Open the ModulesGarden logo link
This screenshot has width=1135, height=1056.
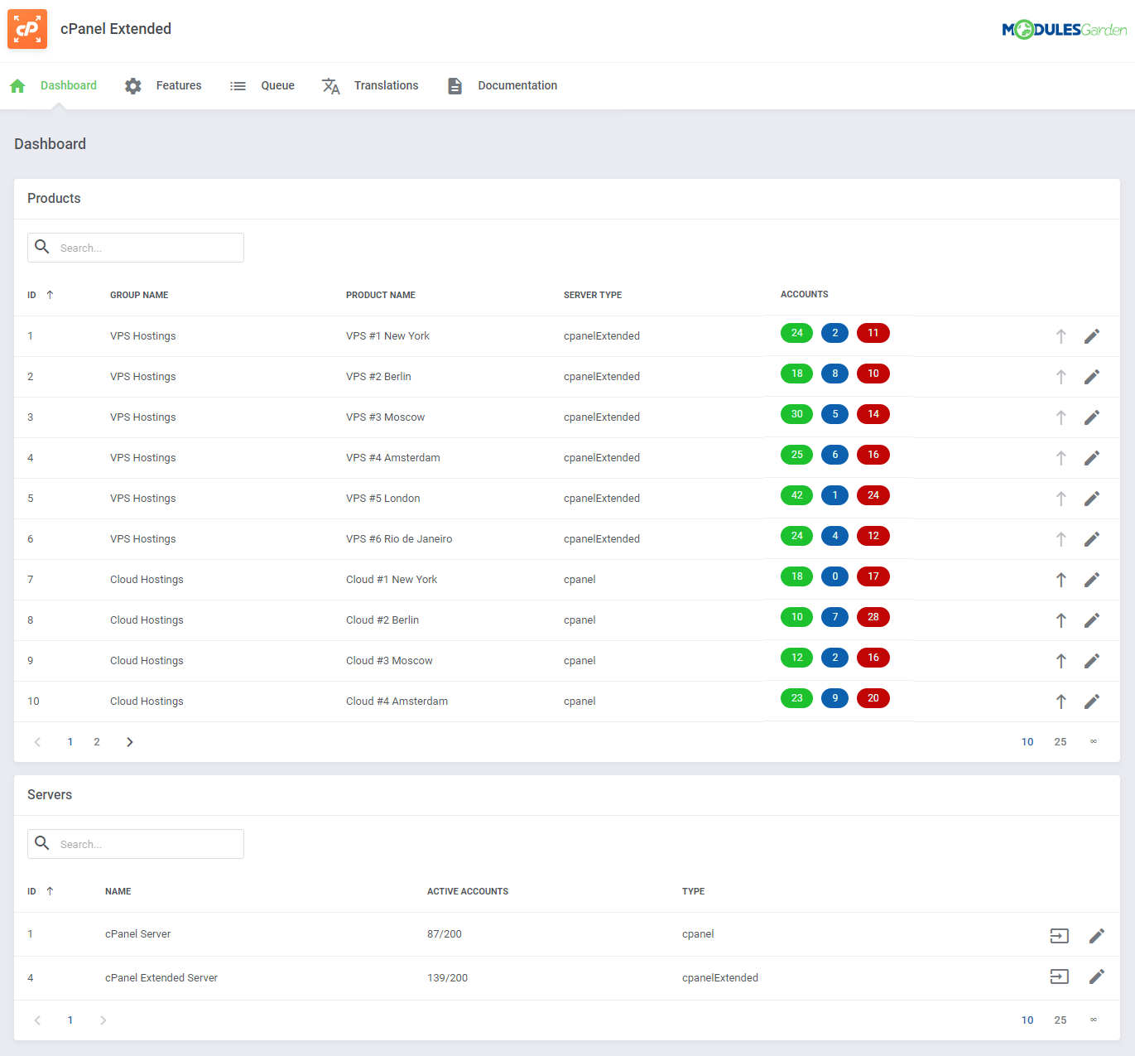1065,30
